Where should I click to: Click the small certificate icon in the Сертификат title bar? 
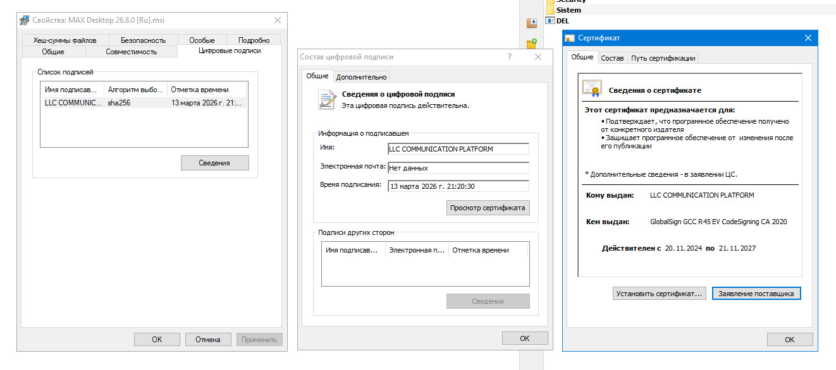(570, 38)
